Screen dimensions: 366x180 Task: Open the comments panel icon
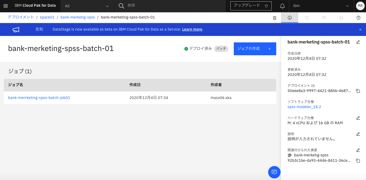pyautogui.click(x=324, y=18)
